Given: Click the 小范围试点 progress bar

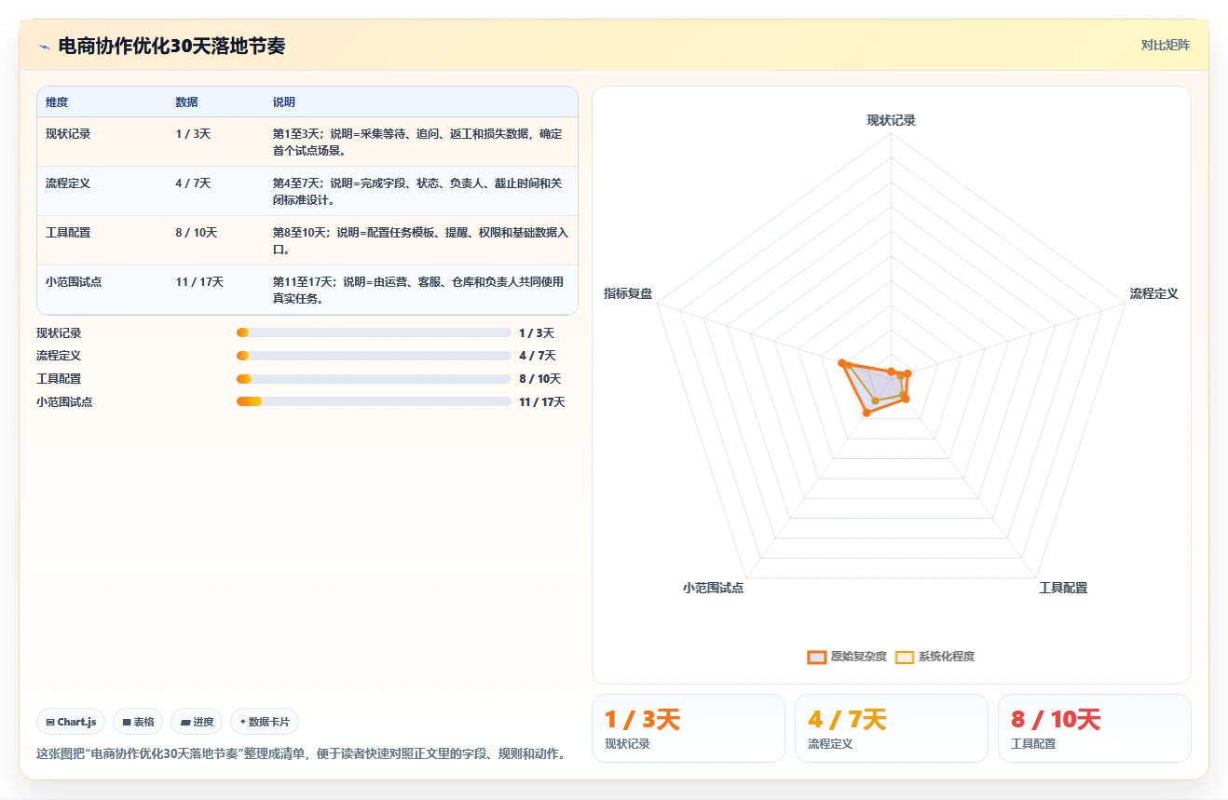Looking at the screenshot, I should (374, 401).
